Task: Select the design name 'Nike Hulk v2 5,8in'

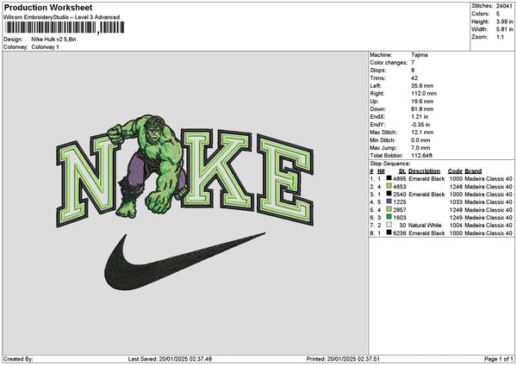Action: 53,40
